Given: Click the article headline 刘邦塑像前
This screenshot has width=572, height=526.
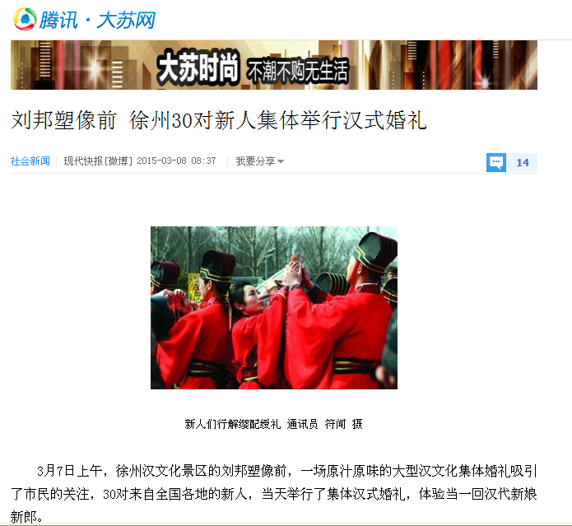Looking at the screenshot, I should 64,120.
